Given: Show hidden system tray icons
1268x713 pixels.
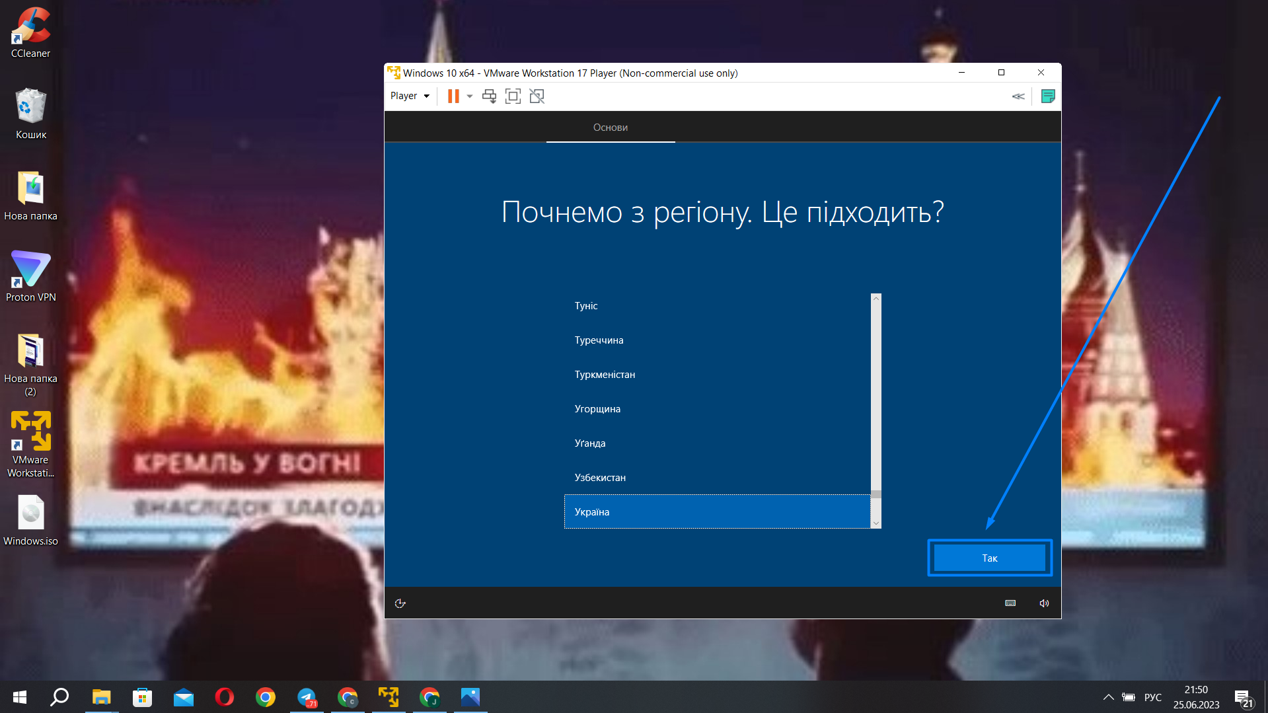Looking at the screenshot, I should 1109,697.
